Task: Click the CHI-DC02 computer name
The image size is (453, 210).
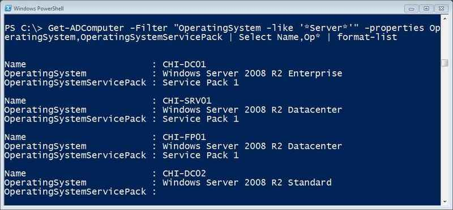Action: click(x=184, y=173)
